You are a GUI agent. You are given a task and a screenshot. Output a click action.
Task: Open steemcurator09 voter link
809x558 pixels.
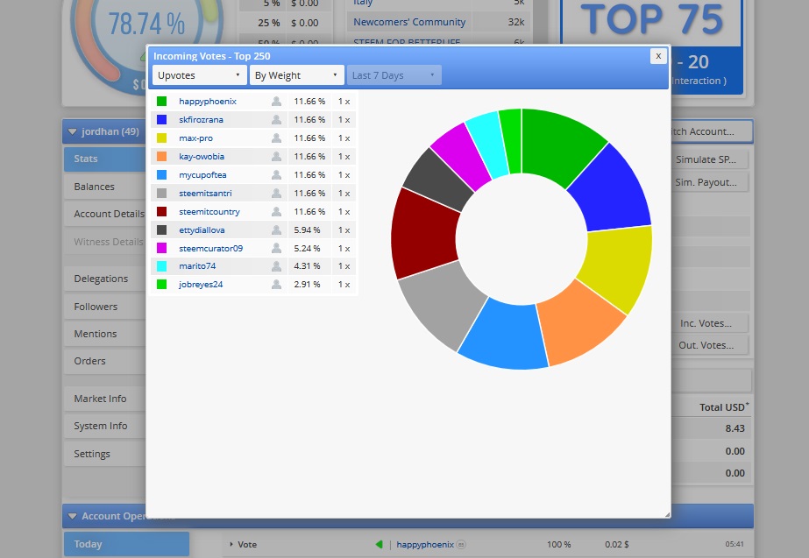(210, 248)
